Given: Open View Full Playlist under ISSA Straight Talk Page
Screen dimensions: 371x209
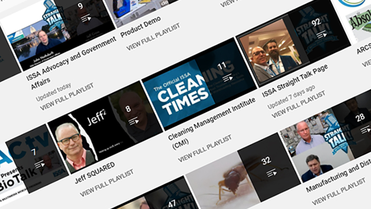Looking at the screenshot, I should 298,104.
